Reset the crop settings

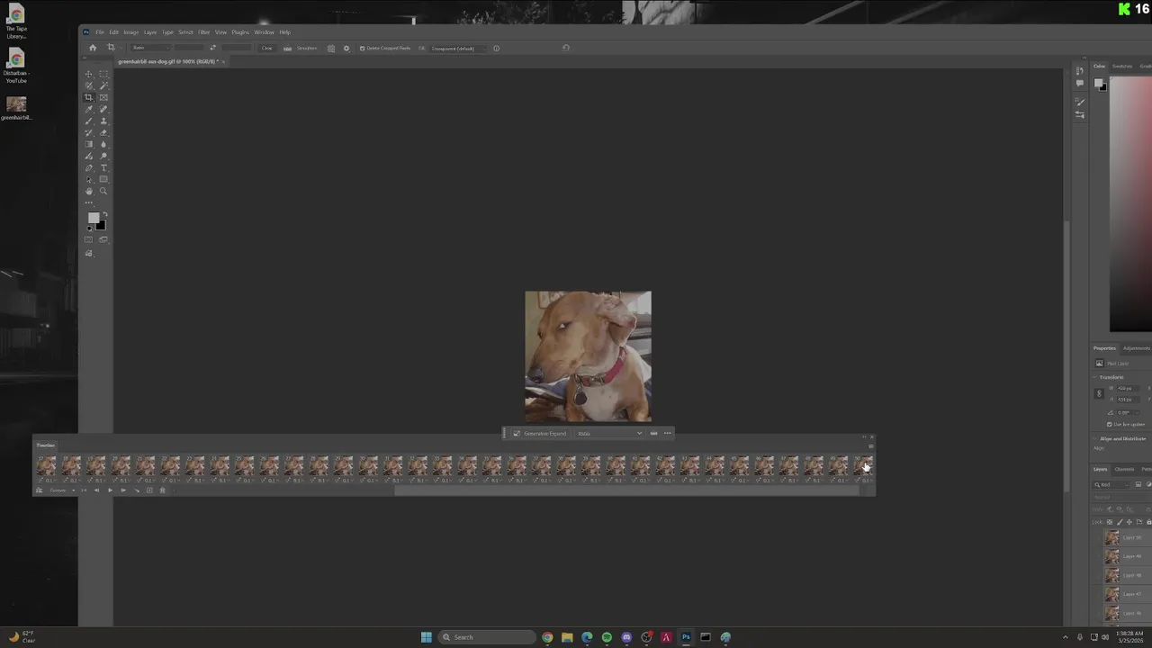point(565,48)
